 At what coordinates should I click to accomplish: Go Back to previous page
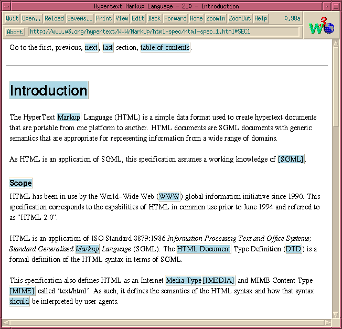(154, 18)
